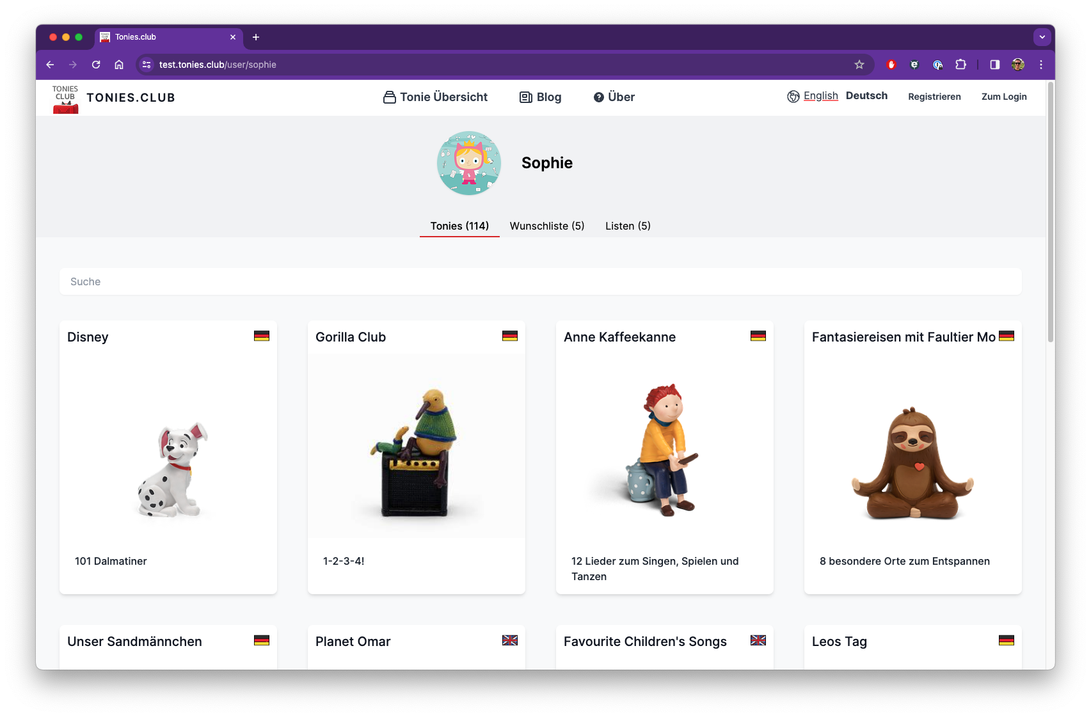Open the Listen (5) tab
1091x717 pixels.
click(x=628, y=226)
